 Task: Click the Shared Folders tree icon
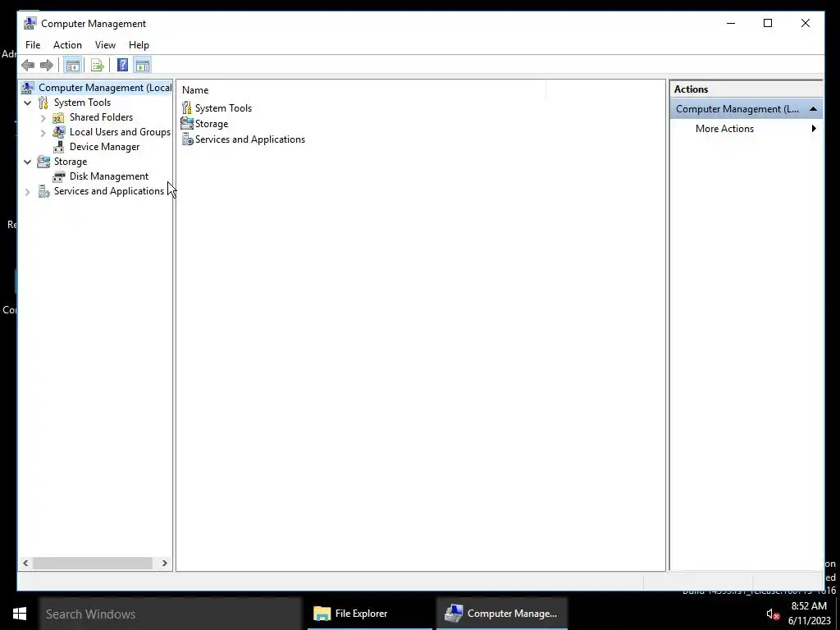pyautogui.click(x=58, y=117)
